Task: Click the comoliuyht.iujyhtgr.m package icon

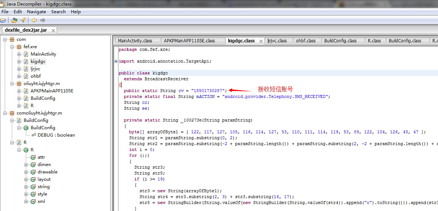Action: (x=12, y=113)
